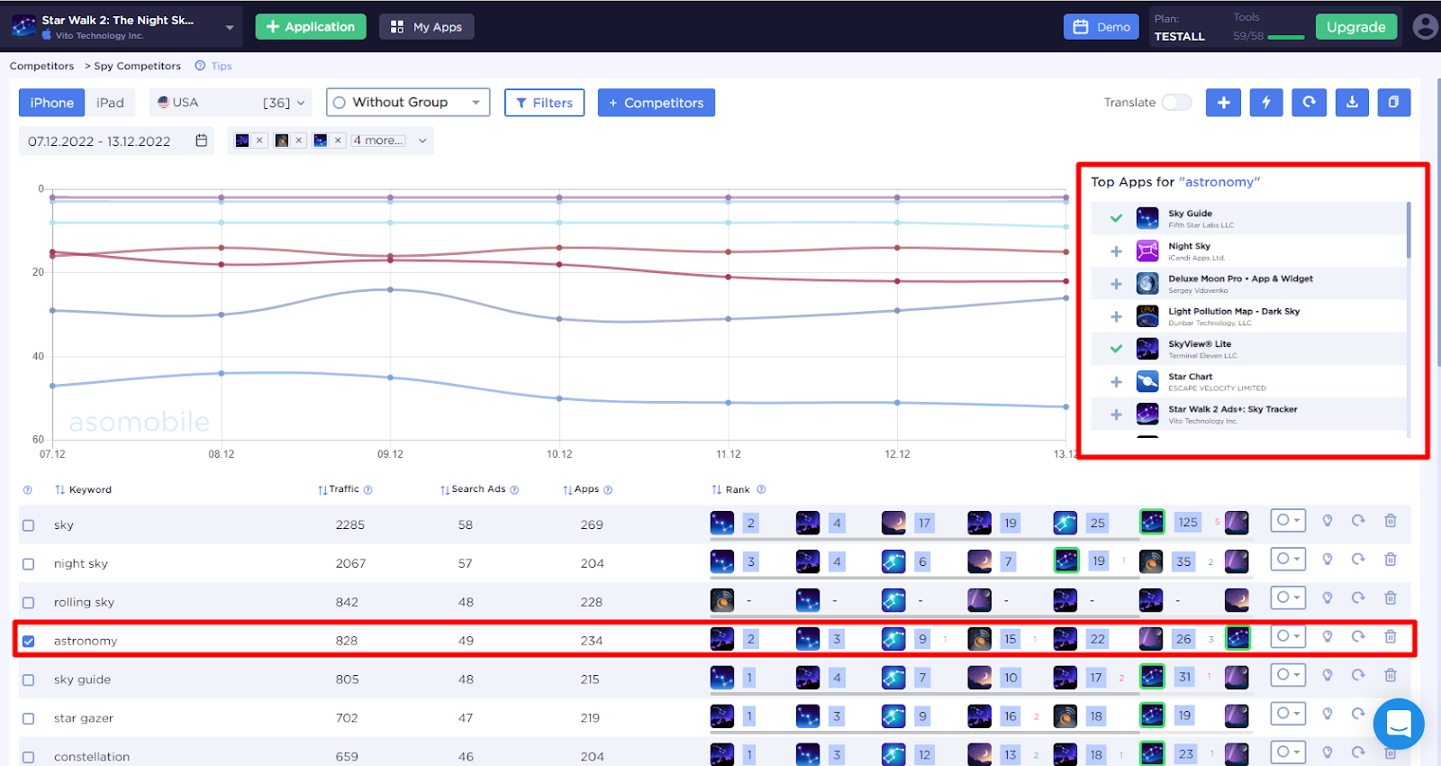
Task: Check the night sky keyword checkbox
Action: coord(29,564)
